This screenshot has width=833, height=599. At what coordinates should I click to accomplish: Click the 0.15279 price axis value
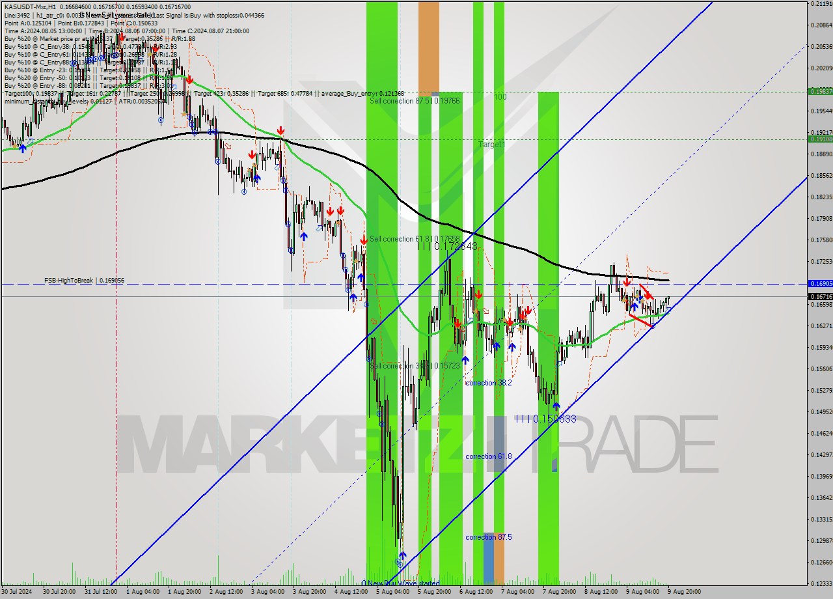(821, 390)
